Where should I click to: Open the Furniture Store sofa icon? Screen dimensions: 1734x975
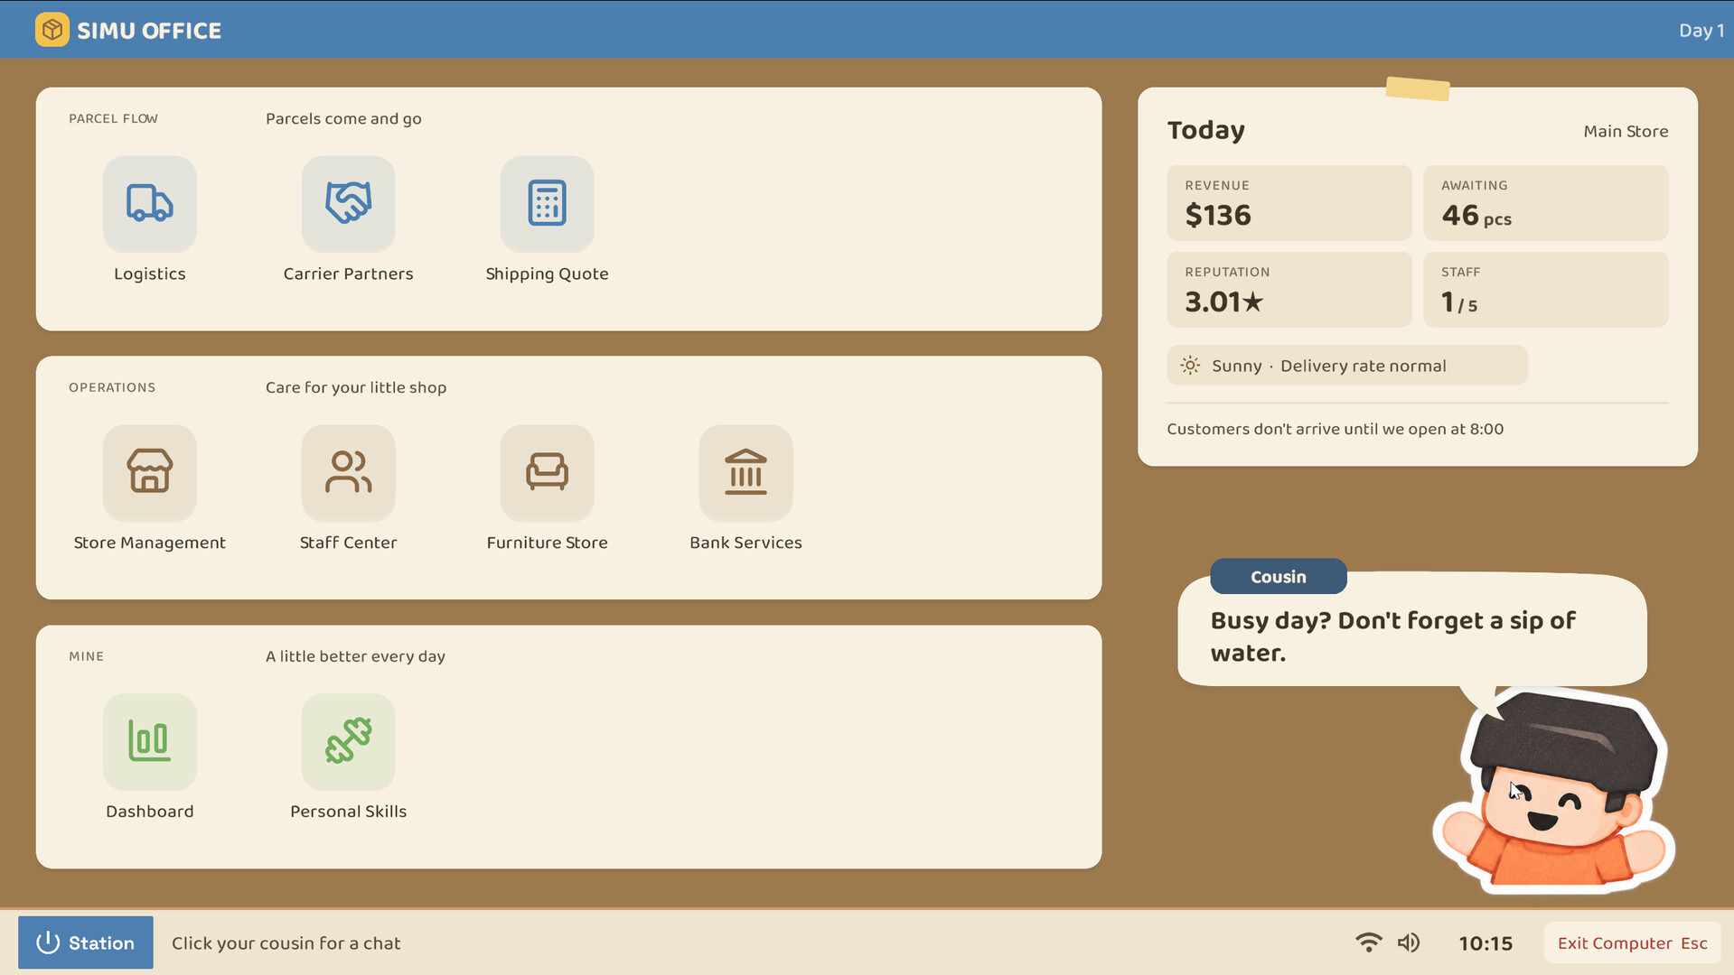548,472
